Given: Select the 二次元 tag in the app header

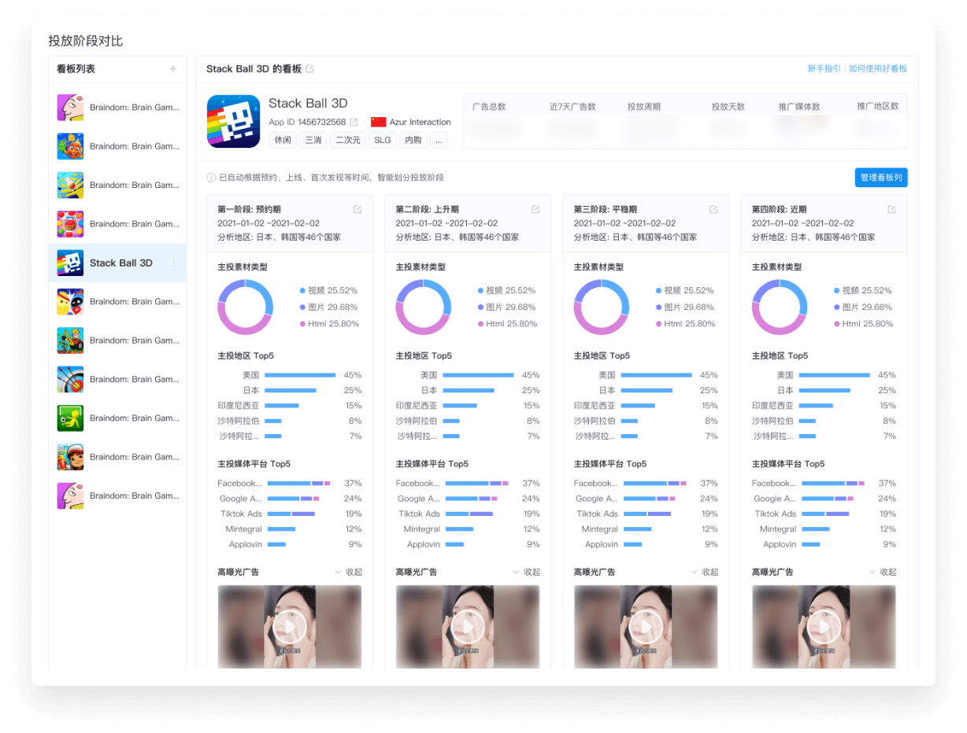Looking at the screenshot, I should [348, 140].
